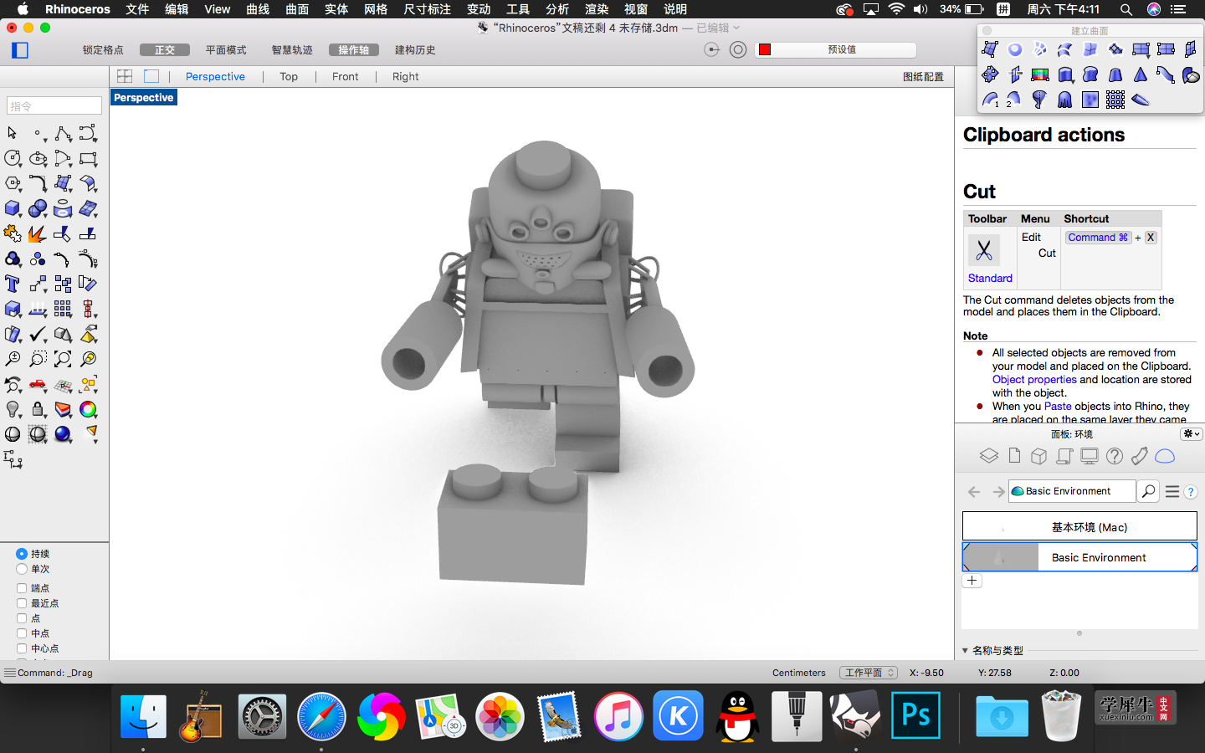Toggle the 操作轴 gumball button

tap(354, 50)
